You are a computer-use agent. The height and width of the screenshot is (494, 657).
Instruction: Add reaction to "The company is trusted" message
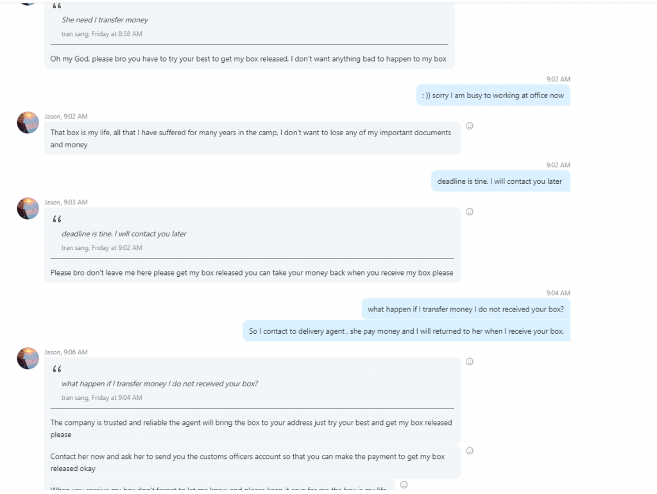tap(469, 362)
